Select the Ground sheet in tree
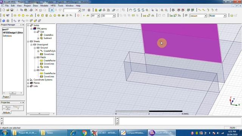242x136 pixels. [x=44, y=48]
